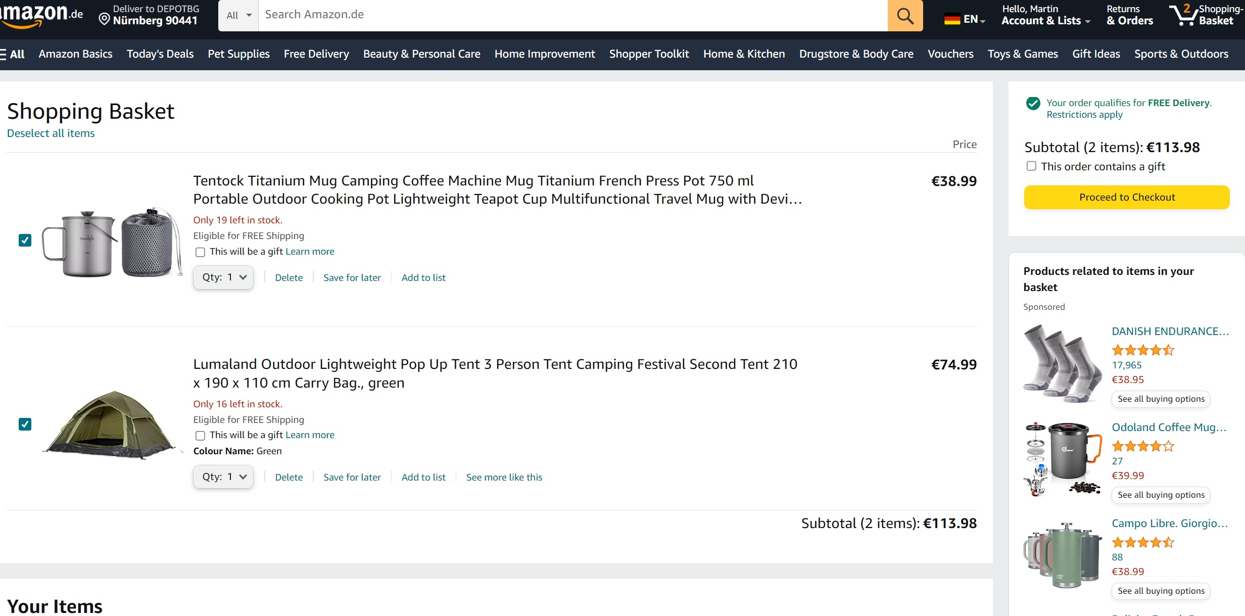Open quantity dropdown for Tentock mug
Screen dimensions: 1245x616
point(223,277)
